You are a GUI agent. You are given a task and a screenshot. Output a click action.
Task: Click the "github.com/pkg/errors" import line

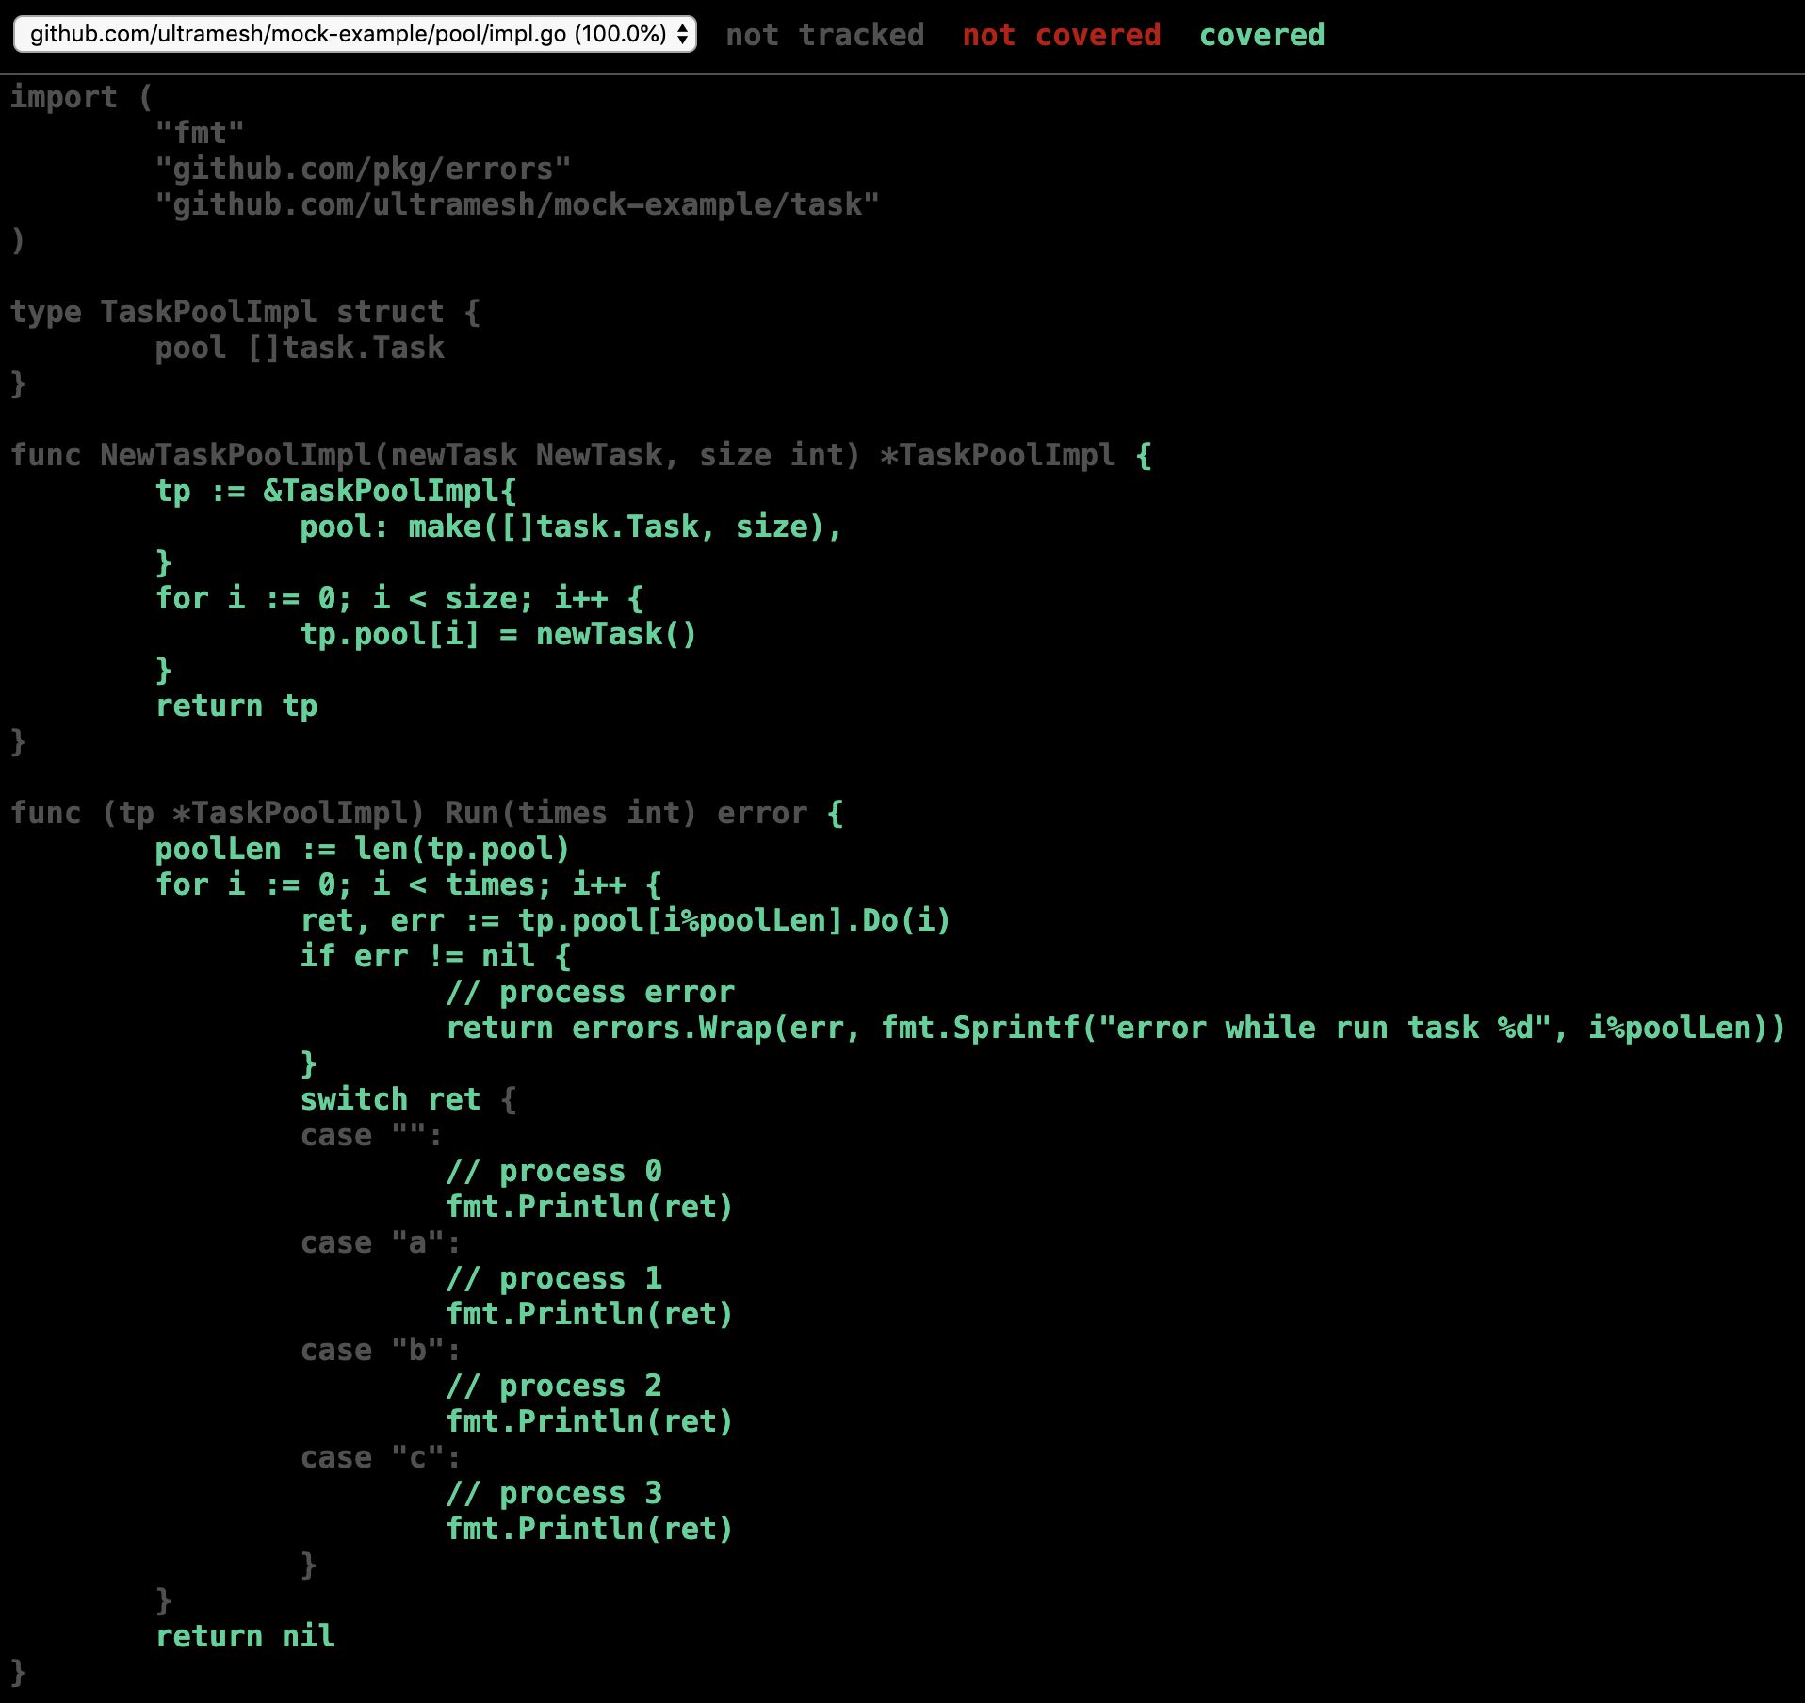click(363, 170)
